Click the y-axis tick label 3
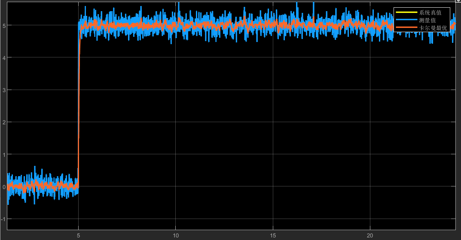 tap(4, 90)
